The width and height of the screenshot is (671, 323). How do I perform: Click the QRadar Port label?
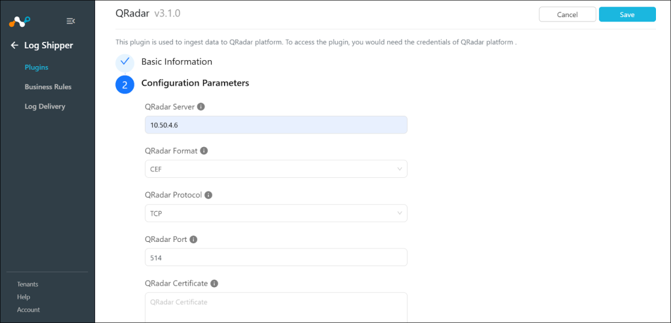[166, 239]
